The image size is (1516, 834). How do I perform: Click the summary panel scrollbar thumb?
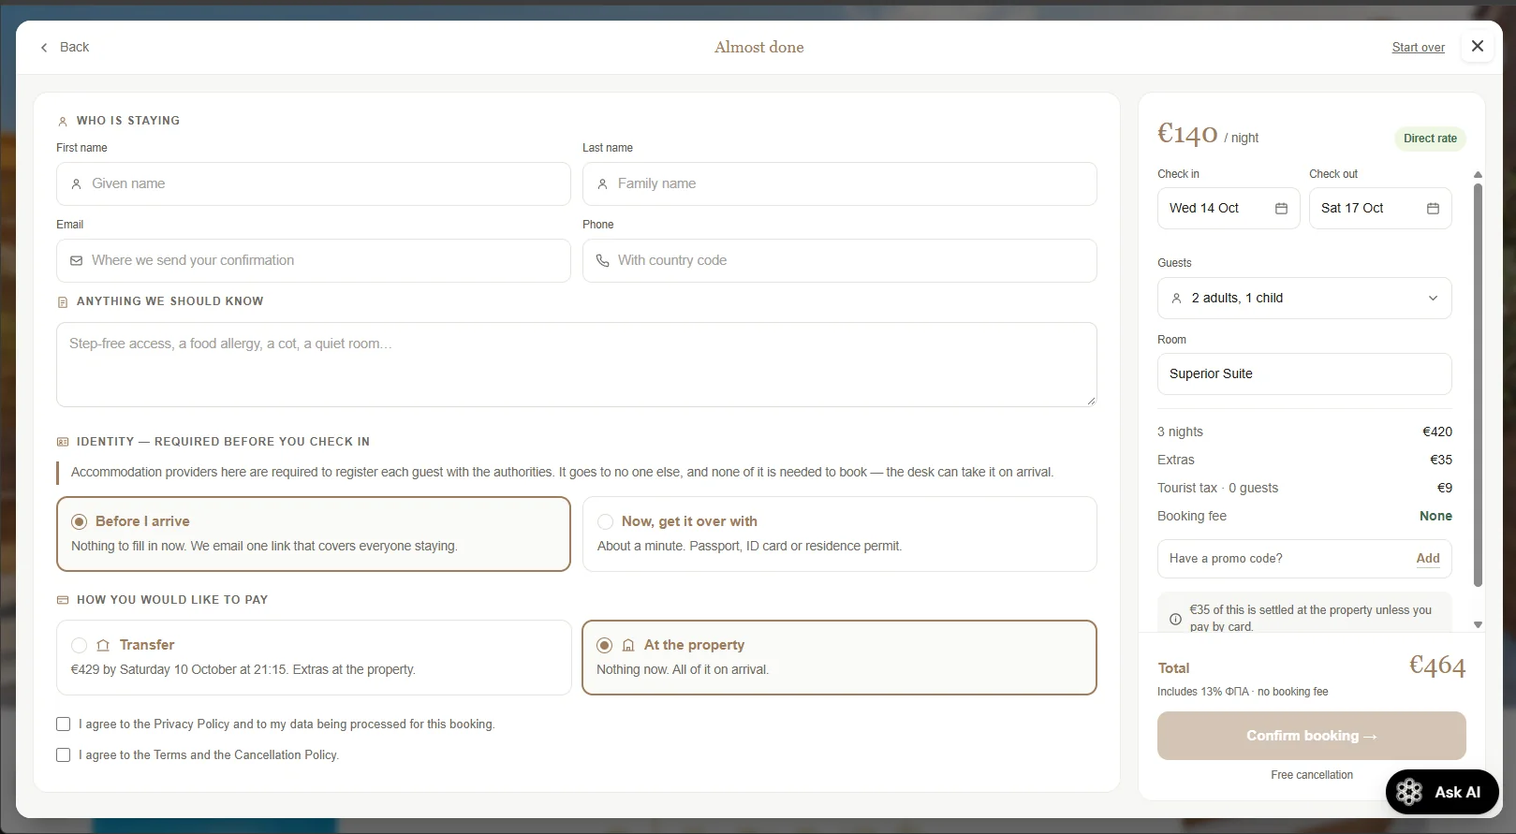tap(1478, 384)
